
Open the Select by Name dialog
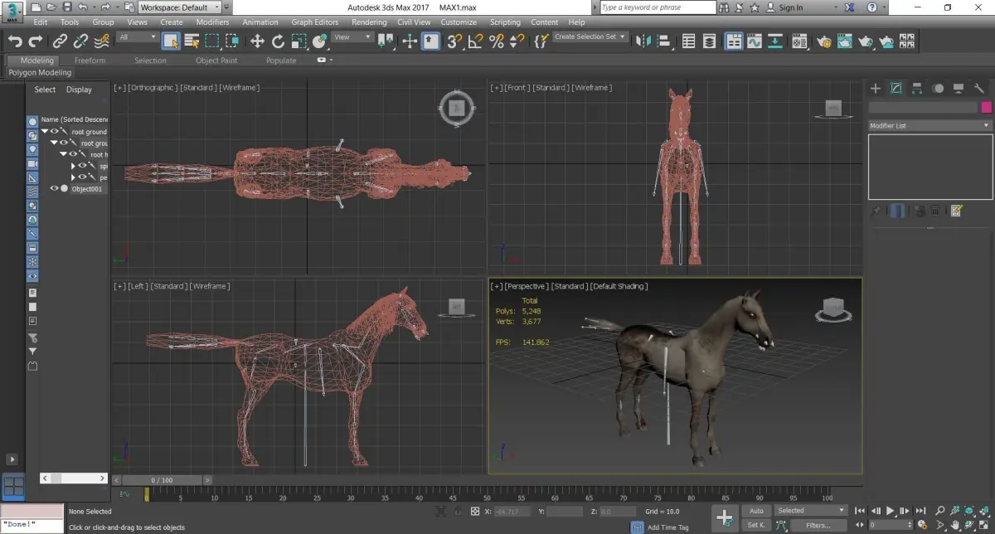point(192,41)
